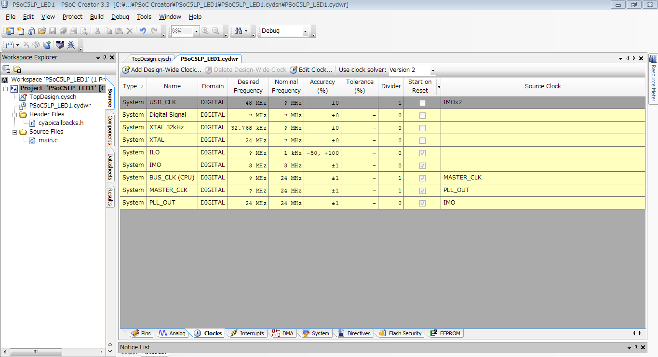Image resolution: width=658 pixels, height=357 pixels.
Task: Toggle Start on Reset for BUS_CLK (CPU)
Action: (422, 178)
